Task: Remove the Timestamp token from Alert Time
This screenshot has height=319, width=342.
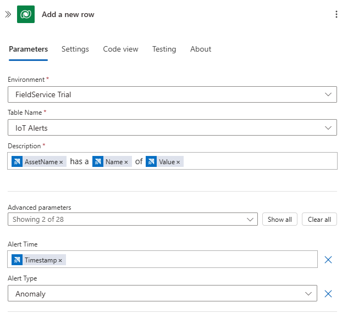Action: [x=60, y=260]
